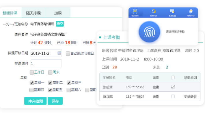The image size is (205, 115).
Task: Switch to the 加课 tab
Action: pos(58,13)
